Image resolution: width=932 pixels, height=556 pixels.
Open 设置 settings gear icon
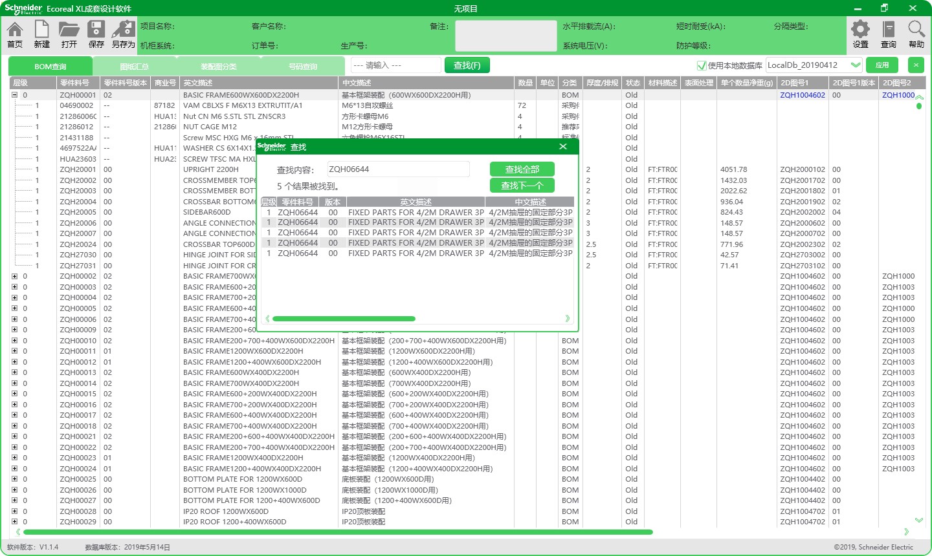tap(860, 34)
